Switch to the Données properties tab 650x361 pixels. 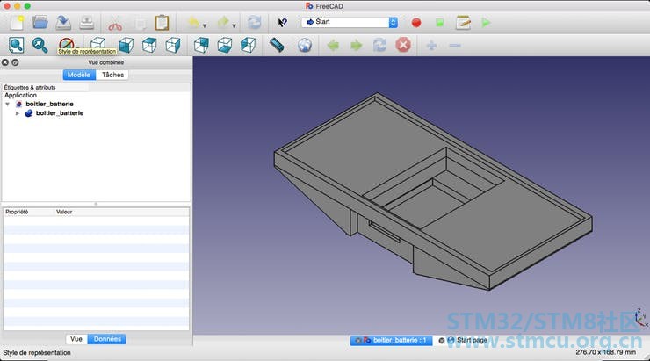click(107, 339)
